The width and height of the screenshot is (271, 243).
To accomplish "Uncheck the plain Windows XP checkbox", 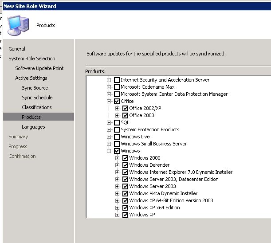I will pyautogui.click(x=126, y=215).
